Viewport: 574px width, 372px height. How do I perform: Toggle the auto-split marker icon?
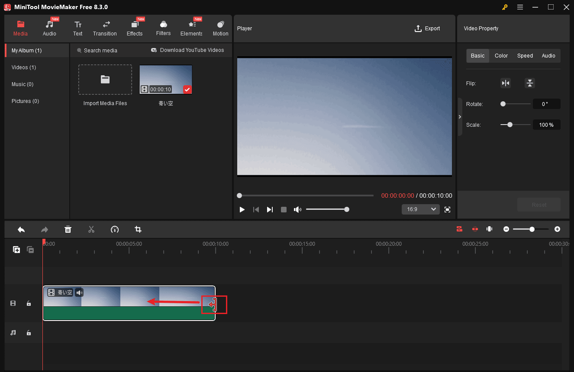pyautogui.click(x=475, y=229)
